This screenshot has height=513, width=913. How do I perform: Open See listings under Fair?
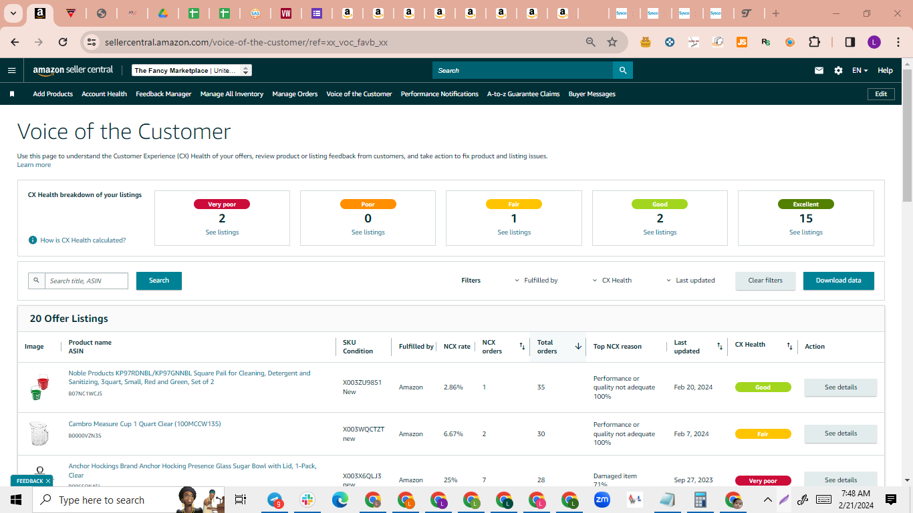[x=514, y=232]
